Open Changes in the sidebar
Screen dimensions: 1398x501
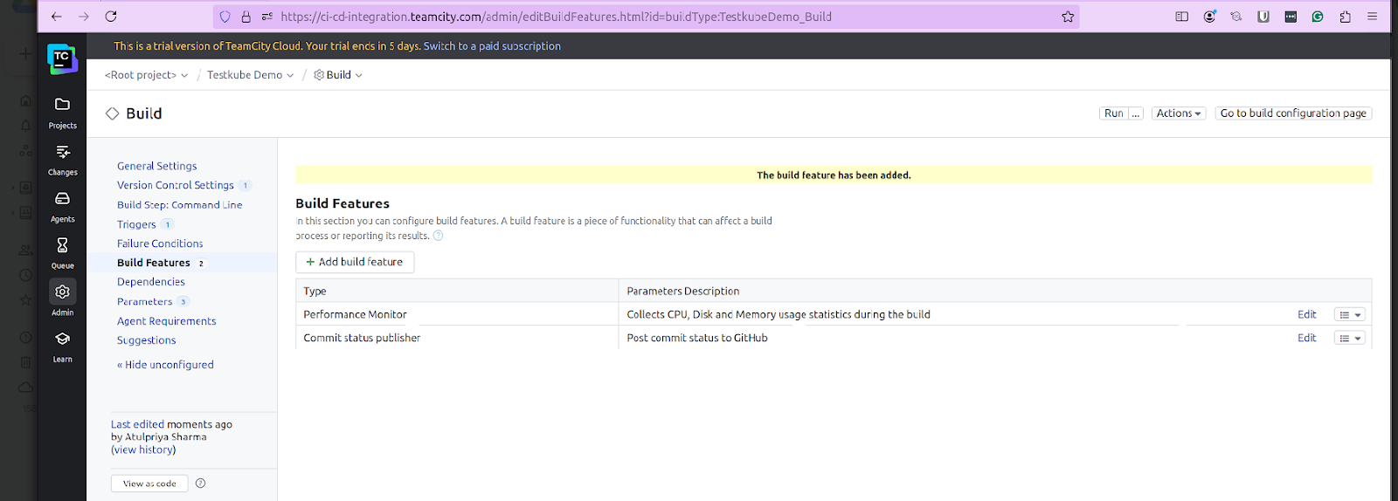(62, 160)
